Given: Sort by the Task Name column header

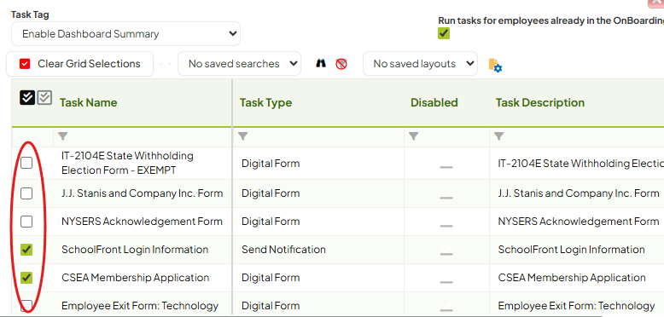Looking at the screenshot, I should click(88, 103).
